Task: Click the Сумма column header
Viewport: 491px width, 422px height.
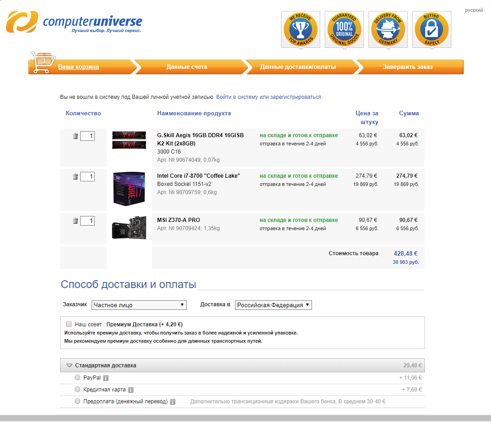Action: pyautogui.click(x=409, y=113)
